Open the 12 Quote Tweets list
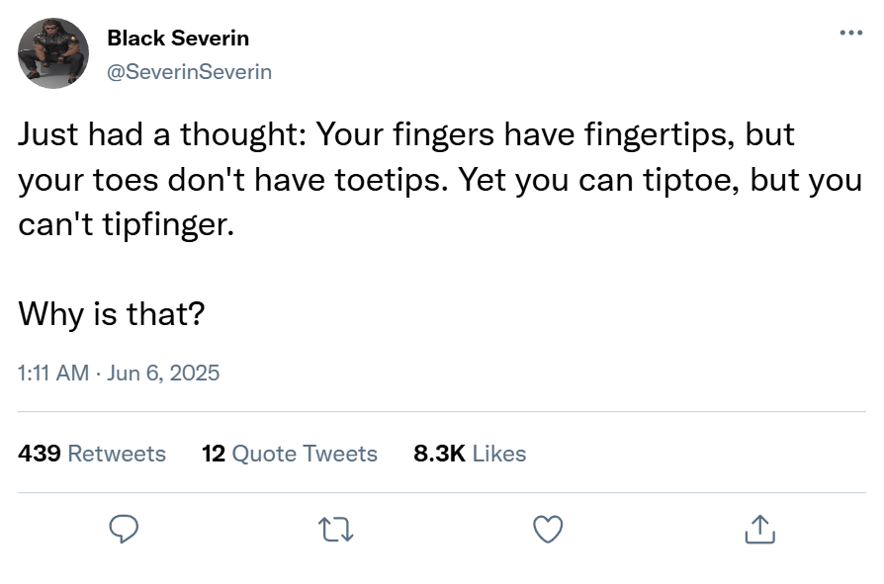Viewport: 884px width, 584px height. (x=289, y=454)
